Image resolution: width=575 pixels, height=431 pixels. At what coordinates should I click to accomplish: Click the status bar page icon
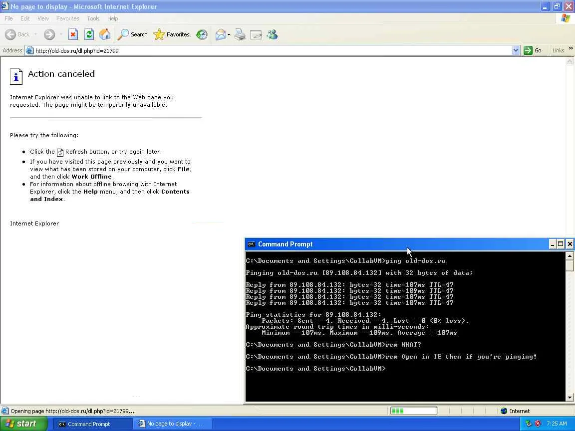(5, 411)
